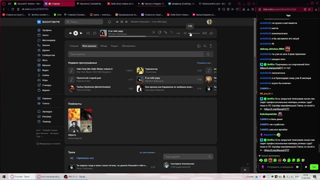Remove current track using the X icon
The width and height of the screenshot is (320, 180).
click(153, 32)
